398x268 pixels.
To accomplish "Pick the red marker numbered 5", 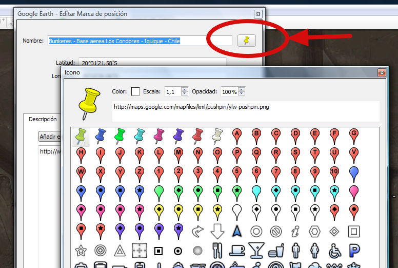I will click(237, 175).
